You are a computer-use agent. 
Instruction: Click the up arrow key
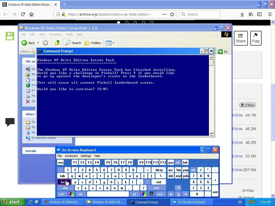point(178,188)
